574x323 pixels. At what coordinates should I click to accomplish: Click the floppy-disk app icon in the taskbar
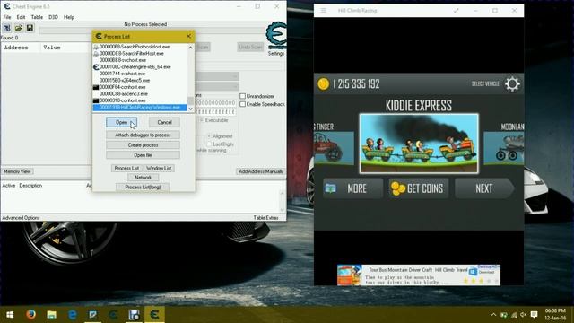tap(134, 314)
